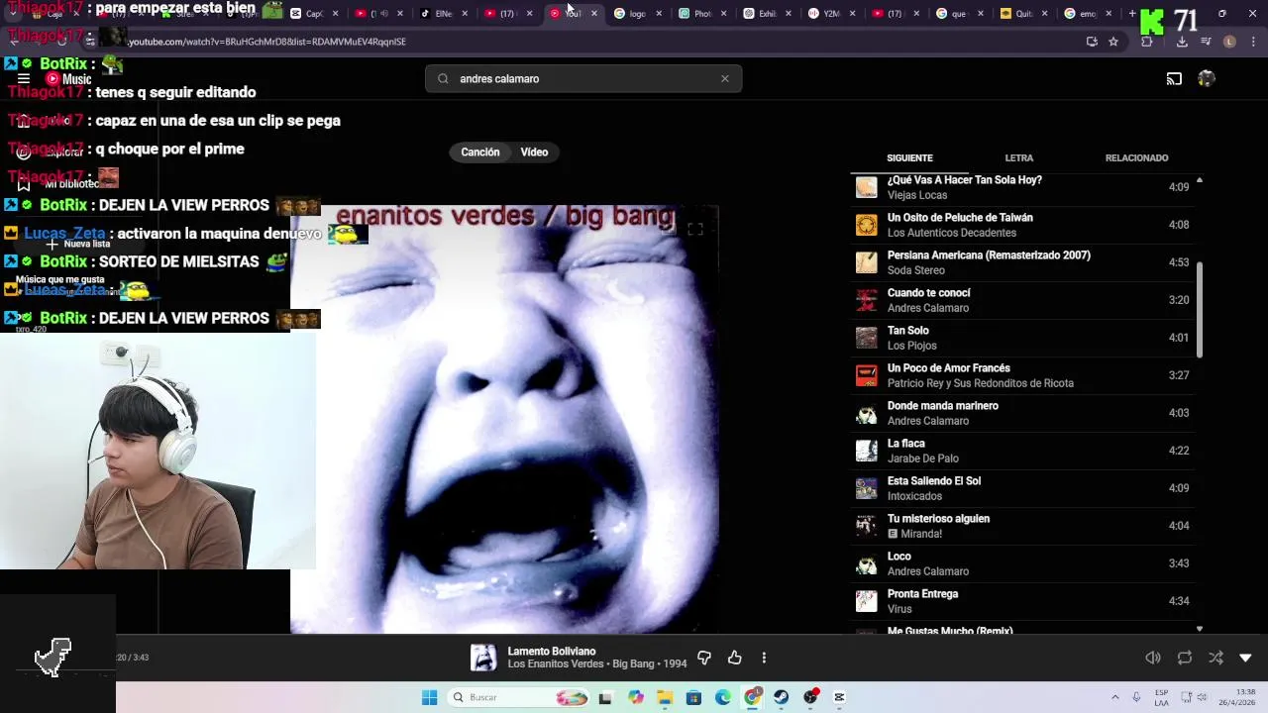This screenshot has height=713, width=1268.
Task: Open the browser downloads icon
Action: (1182, 42)
